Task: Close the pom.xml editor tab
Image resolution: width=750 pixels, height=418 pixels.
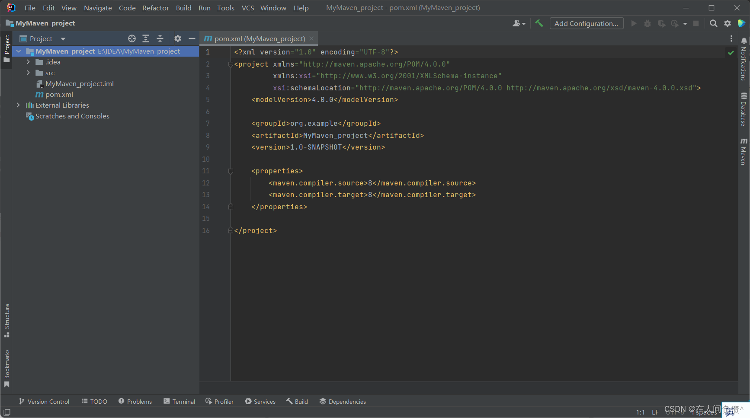Action: [311, 38]
